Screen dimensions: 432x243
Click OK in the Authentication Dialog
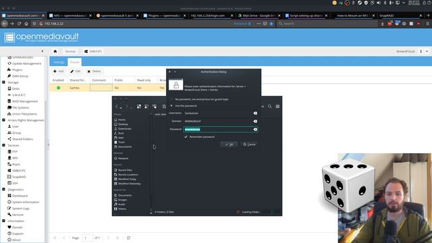[229, 144]
